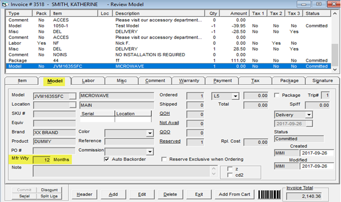Click the Reserved quantity link
Viewport: 341px width, 202px height.
click(170, 141)
